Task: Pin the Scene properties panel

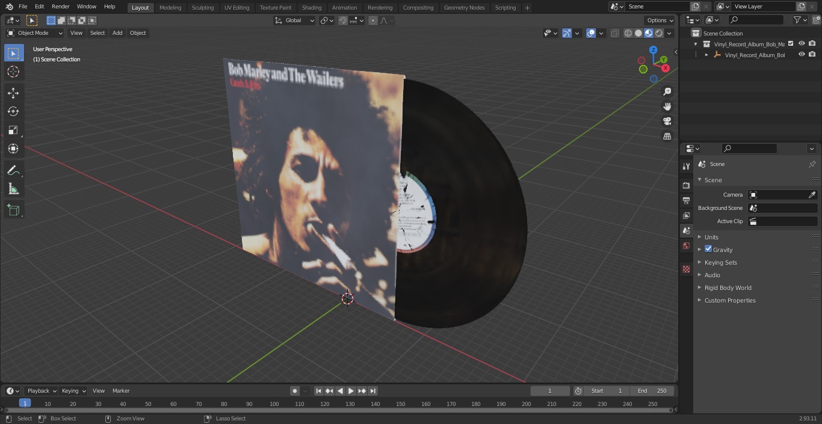Action: pos(812,164)
